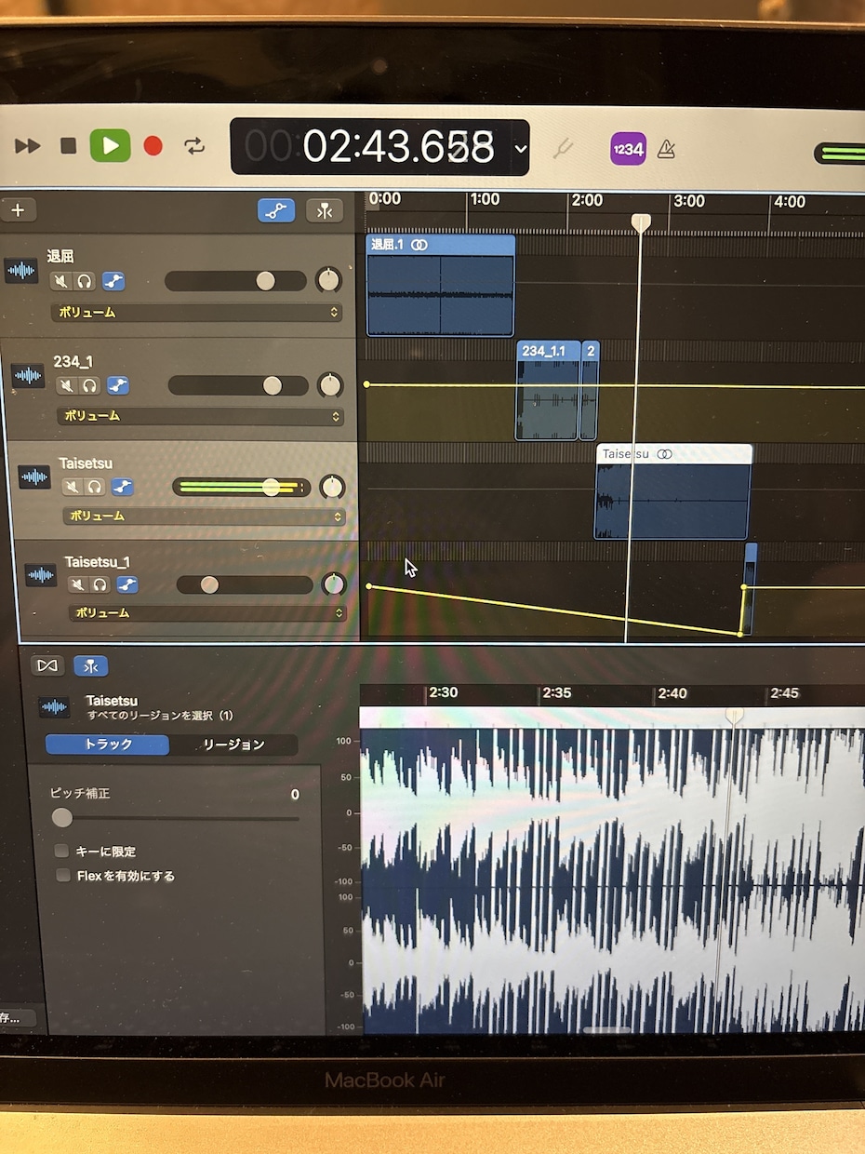The height and width of the screenshot is (1154, 865).
Task: Adjust the Taisetsu_1 track volume slider
Action: 245,584
